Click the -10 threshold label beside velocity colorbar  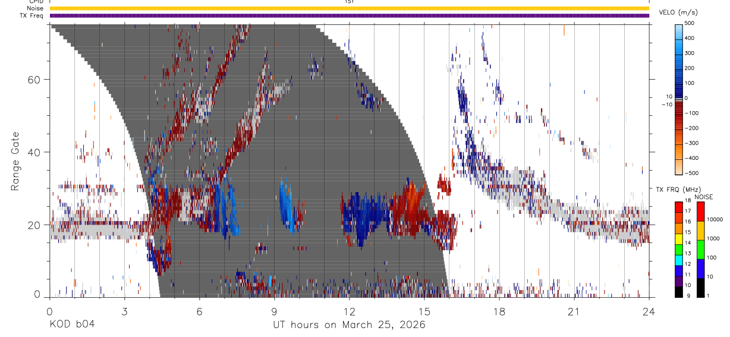[666, 104]
